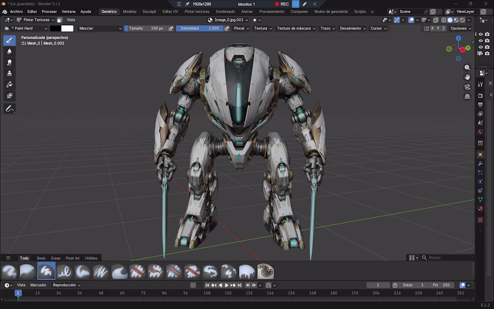
Task: Click the Erase brush category
Action: tap(56, 258)
